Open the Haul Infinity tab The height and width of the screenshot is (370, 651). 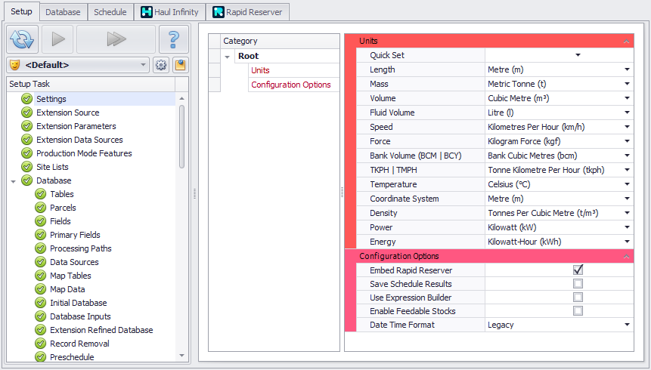[x=169, y=12]
